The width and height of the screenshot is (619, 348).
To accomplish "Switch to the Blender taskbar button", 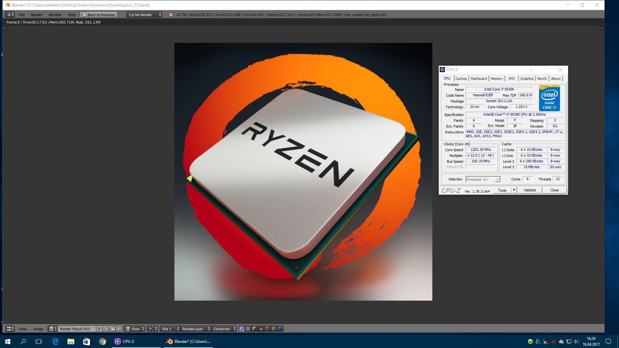I will (x=188, y=342).
